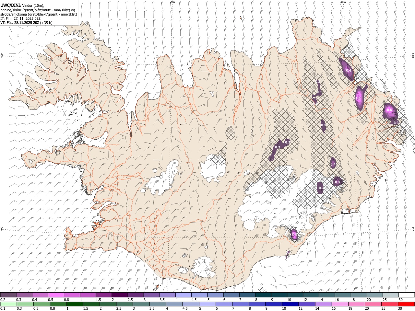Pick the darkest purple swatch at 2 in the upper legend
Image resolution: width=415 pixels, height=311 pixels.
[120, 295]
